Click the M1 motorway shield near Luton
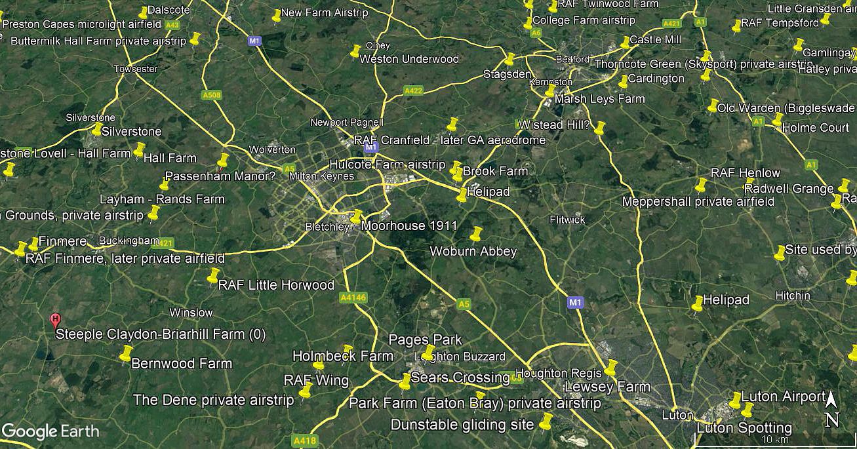This screenshot has width=857, height=449. (575, 302)
